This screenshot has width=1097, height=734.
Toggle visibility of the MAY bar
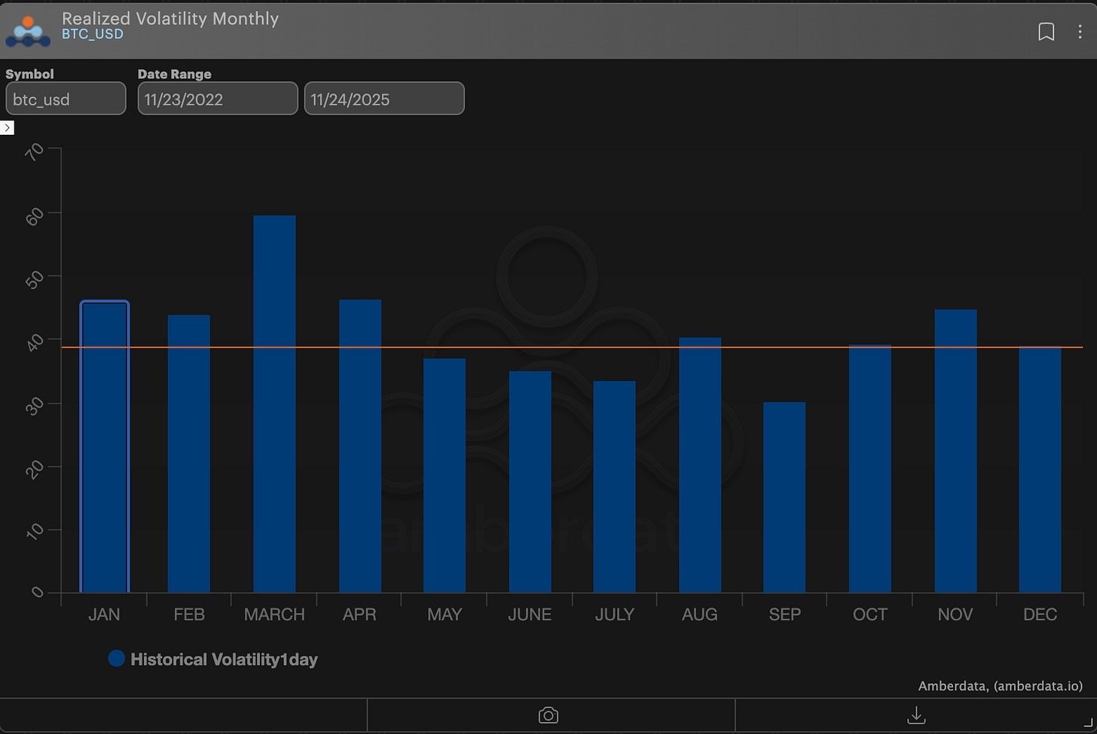point(444,474)
